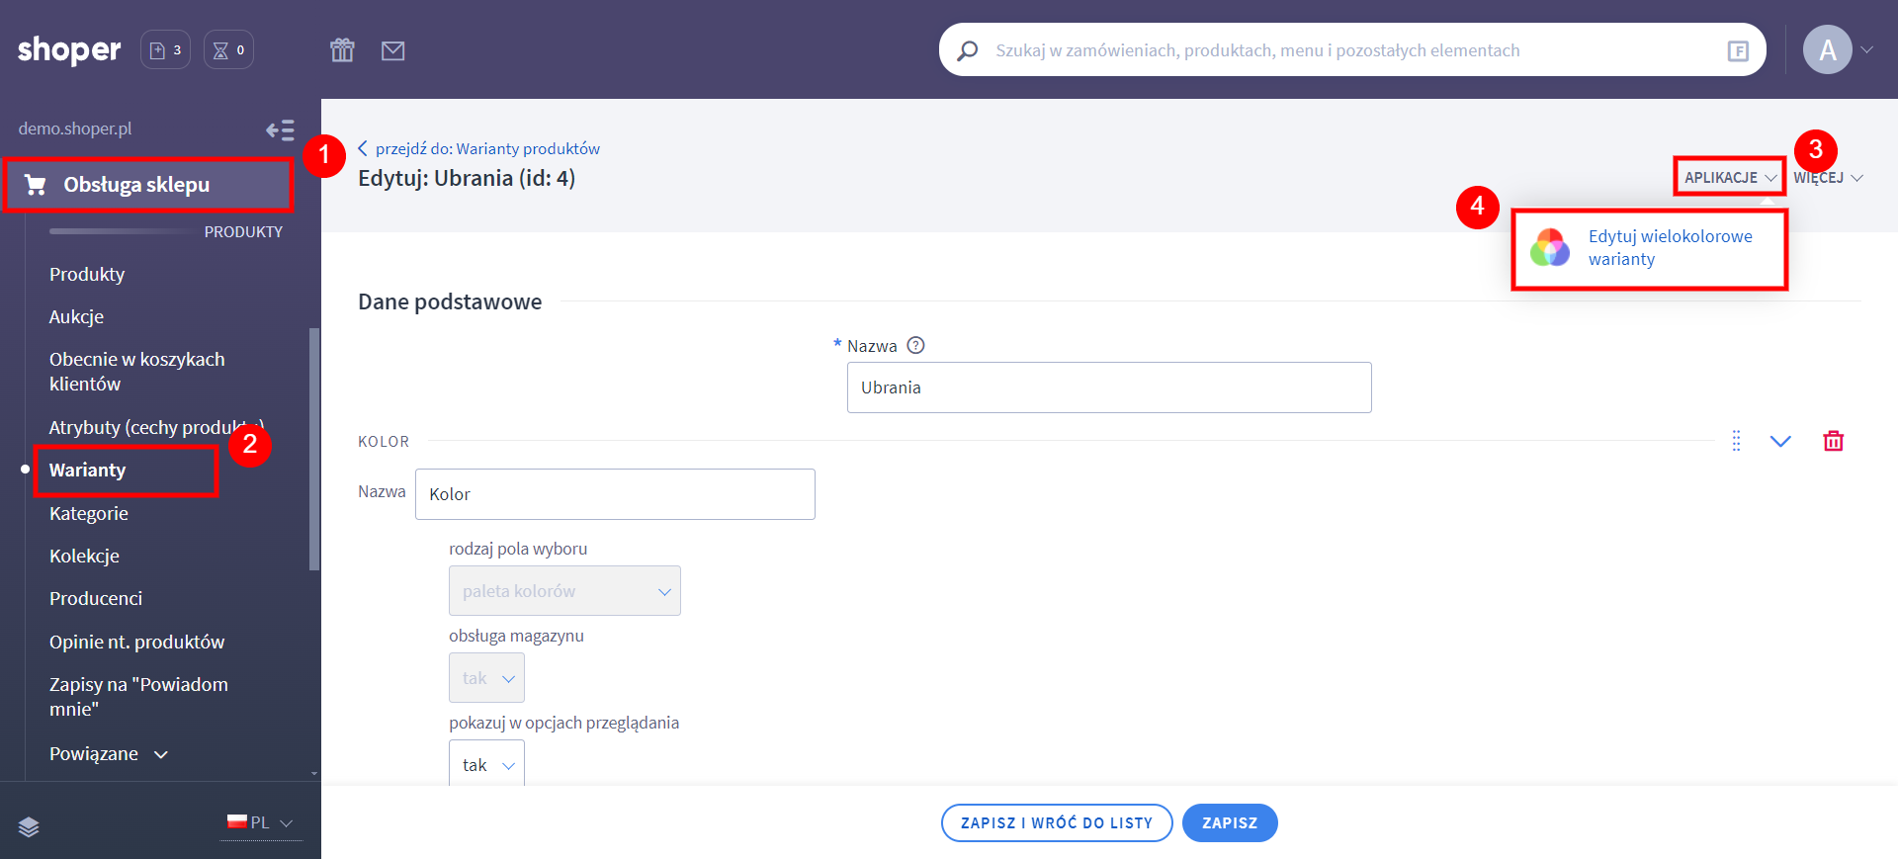
Task: Open Kategorie in the sidebar menu
Action: [x=89, y=514]
